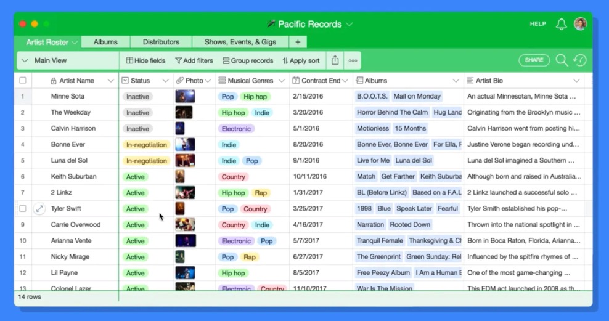Screen dimensions: 609x321
Task: Open the Pacific Records base title dropdown
Action: coord(349,25)
